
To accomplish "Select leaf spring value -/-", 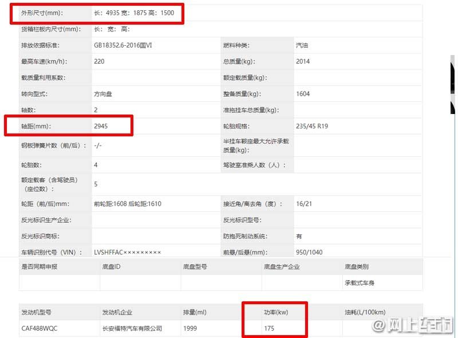I will [98, 146].
